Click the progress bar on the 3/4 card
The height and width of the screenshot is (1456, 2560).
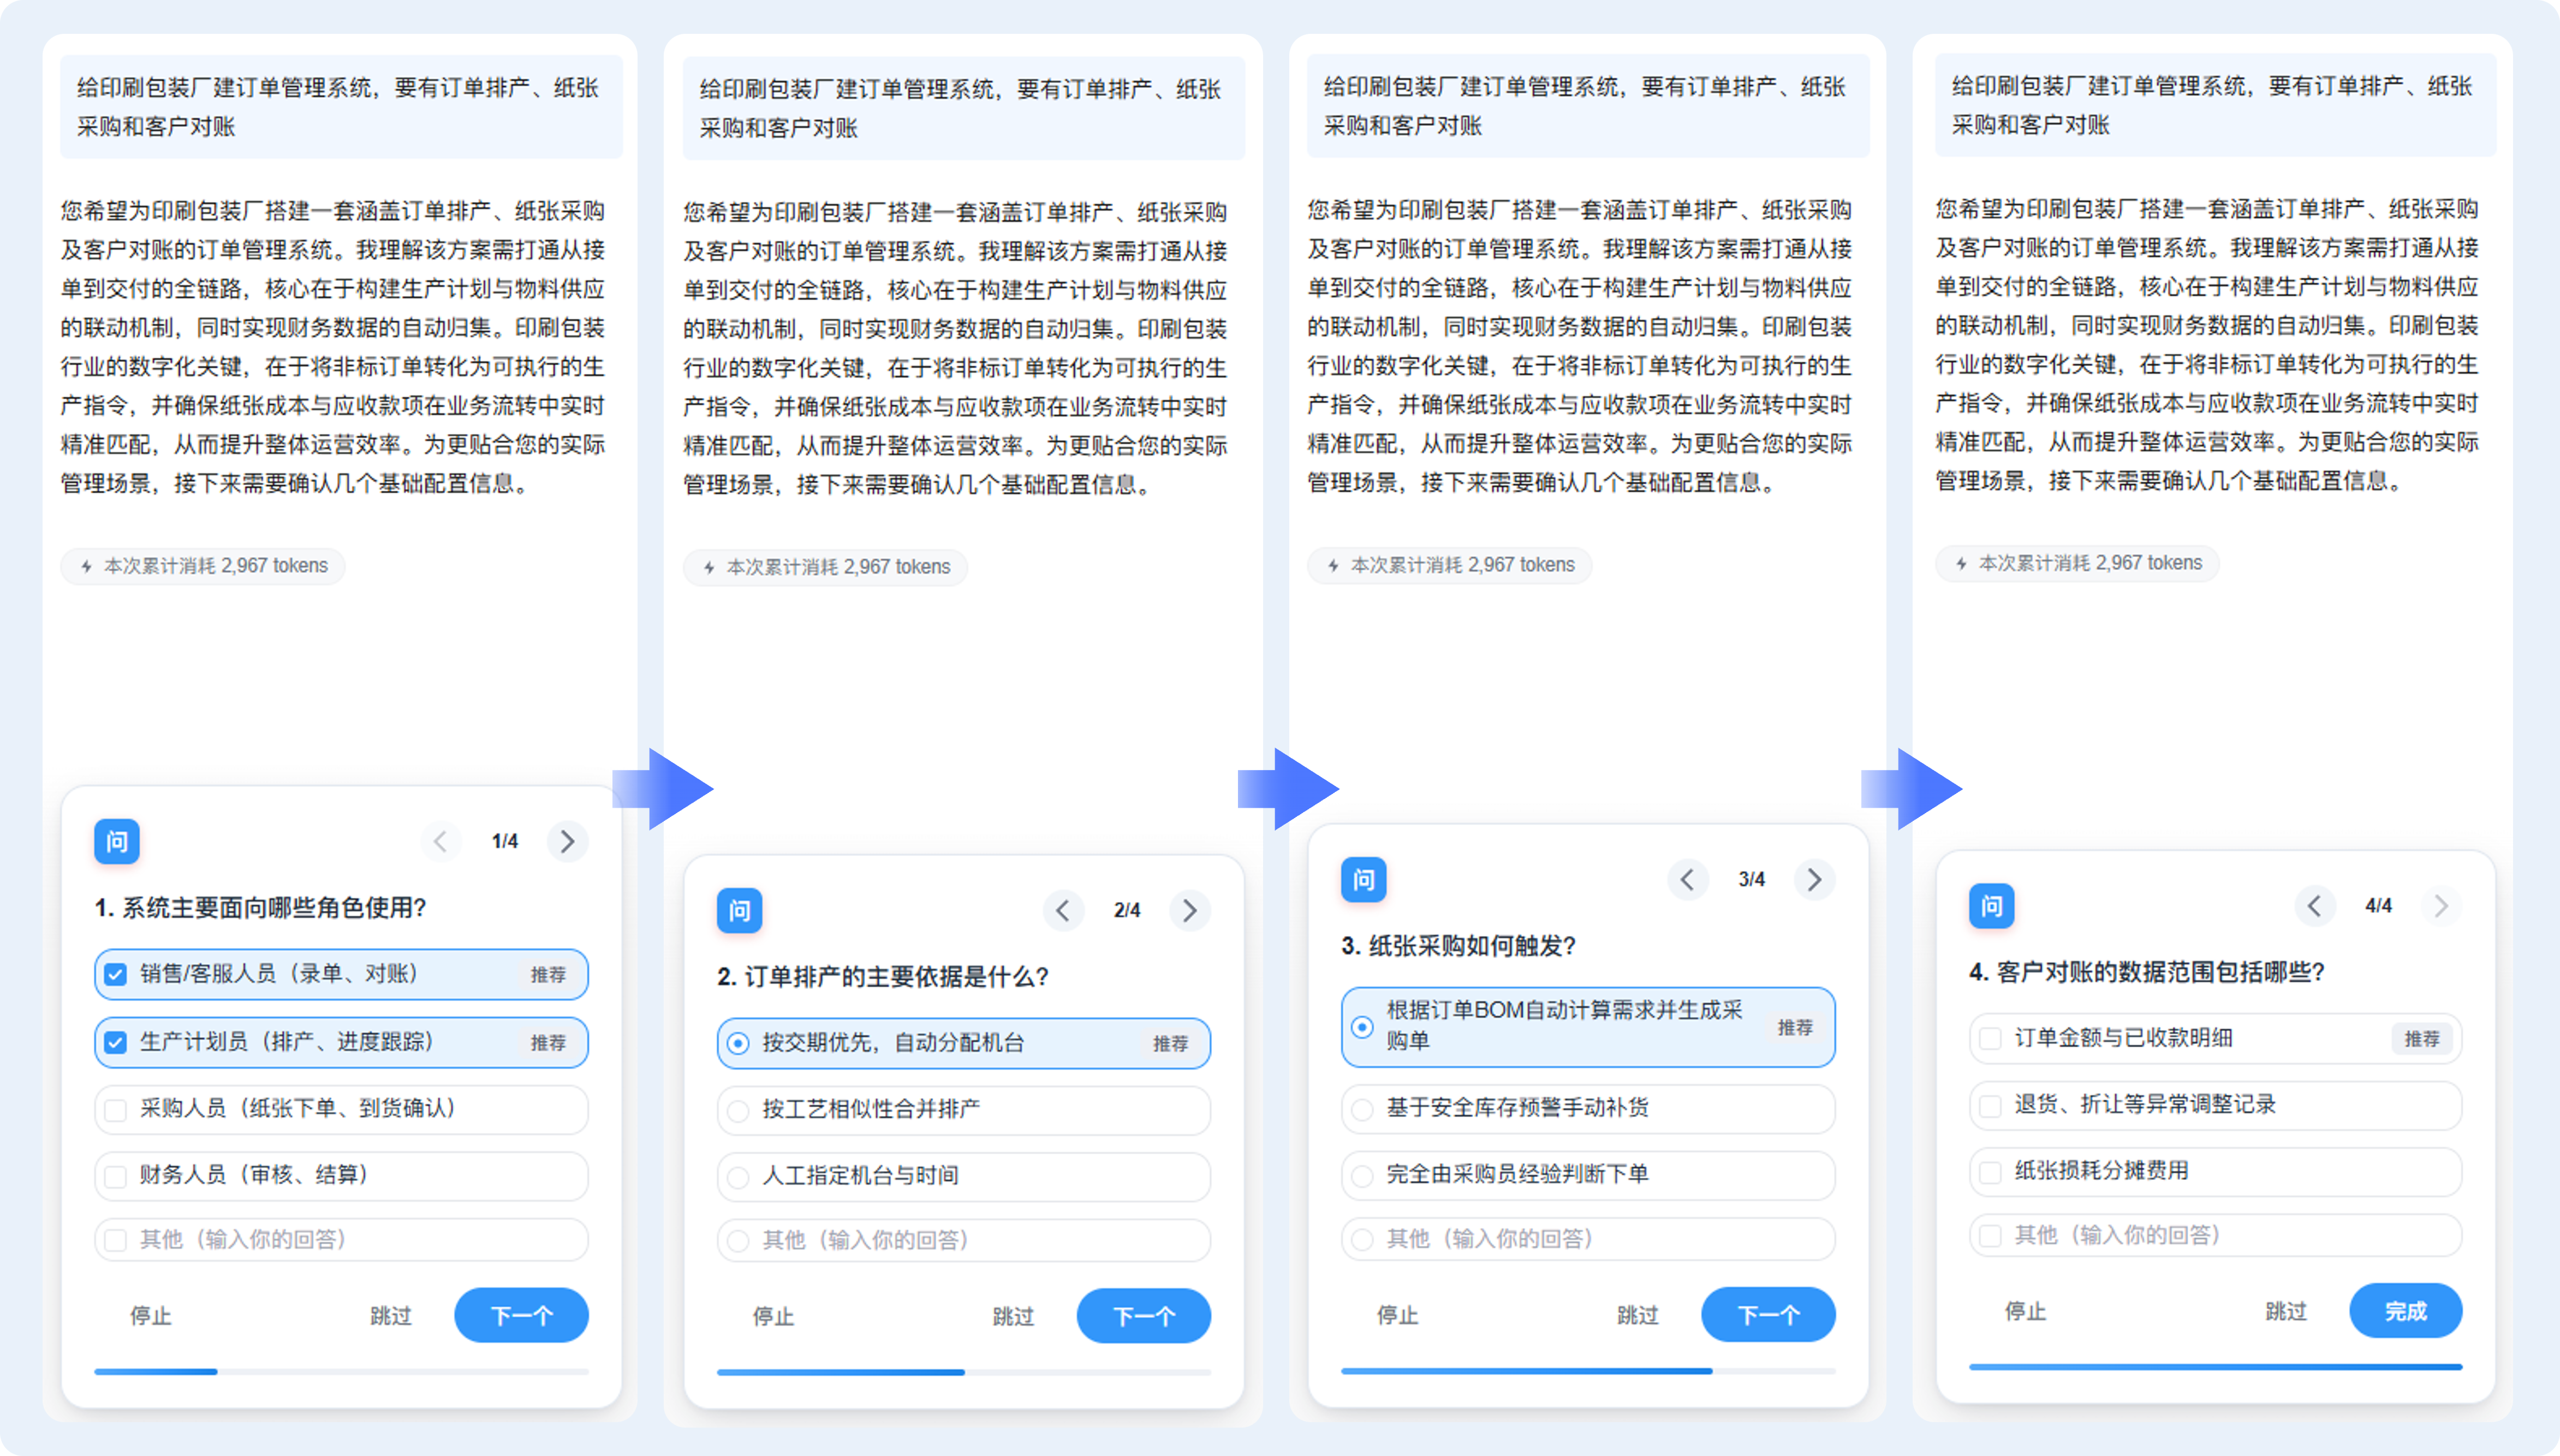click(x=1588, y=1371)
